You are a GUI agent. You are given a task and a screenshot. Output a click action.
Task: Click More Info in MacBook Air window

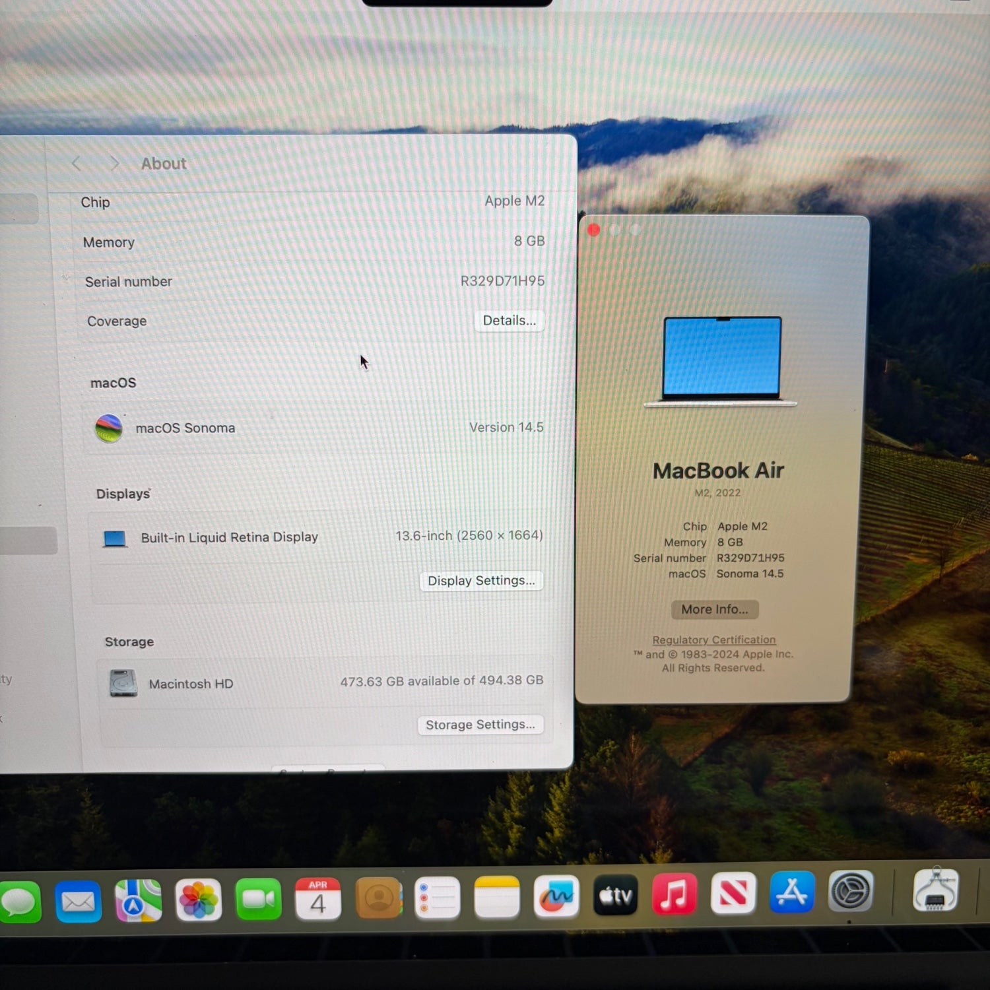(x=715, y=609)
